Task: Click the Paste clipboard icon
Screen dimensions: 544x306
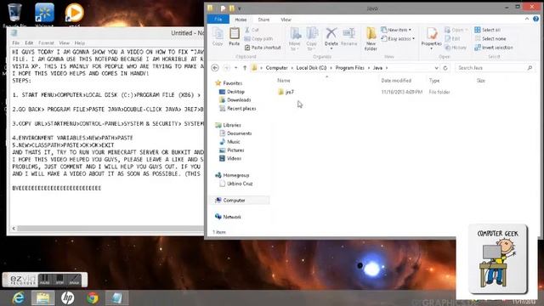Action: [235, 34]
